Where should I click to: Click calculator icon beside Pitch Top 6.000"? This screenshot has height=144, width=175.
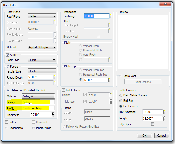pyautogui.click(x=109, y=80)
